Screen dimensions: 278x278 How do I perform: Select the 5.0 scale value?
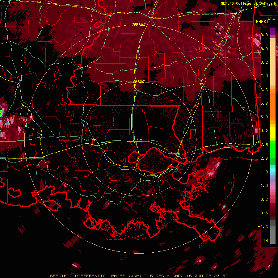[264, 117]
